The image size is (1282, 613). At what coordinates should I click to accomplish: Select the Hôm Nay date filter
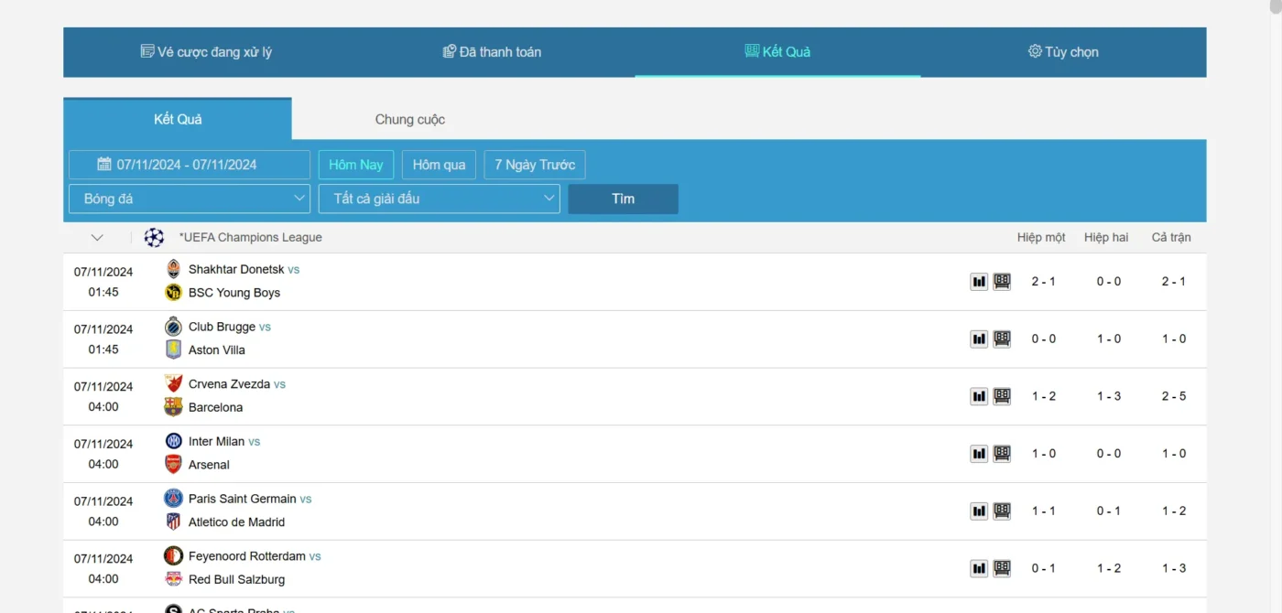pos(356,165)
